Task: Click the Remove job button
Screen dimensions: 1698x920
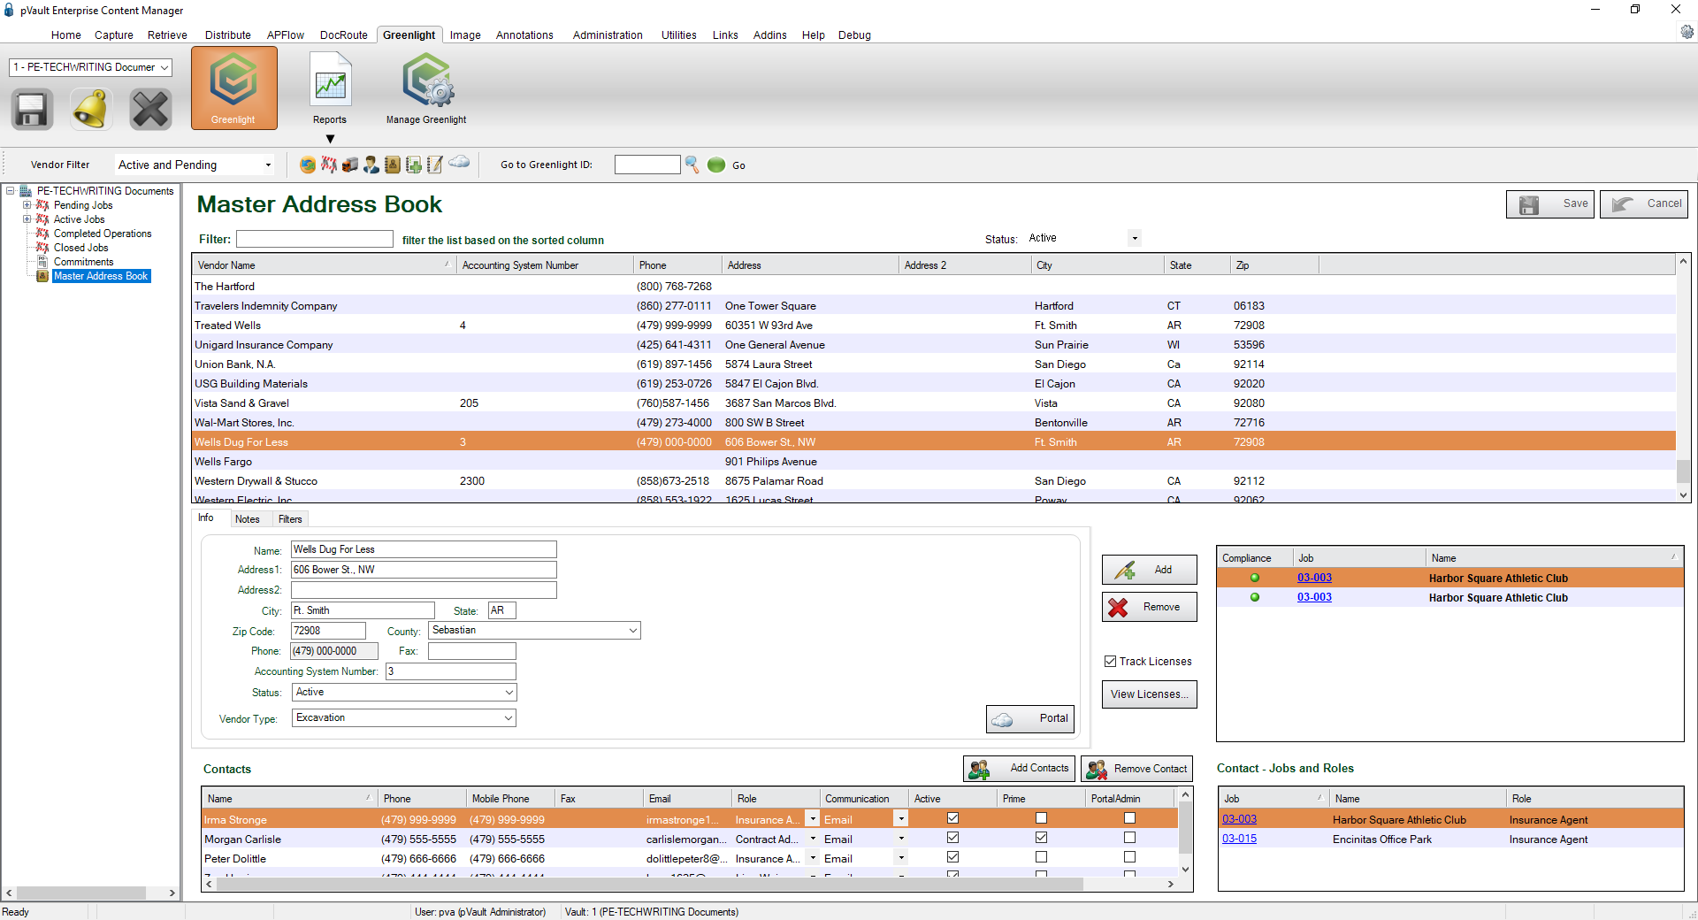Action: click(x=1150, y=607)
